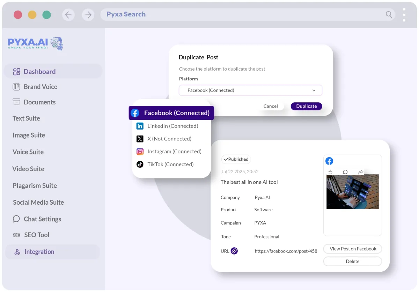Open Dashboard in the sidebar

pyautogui.click(x=53, y=72)
